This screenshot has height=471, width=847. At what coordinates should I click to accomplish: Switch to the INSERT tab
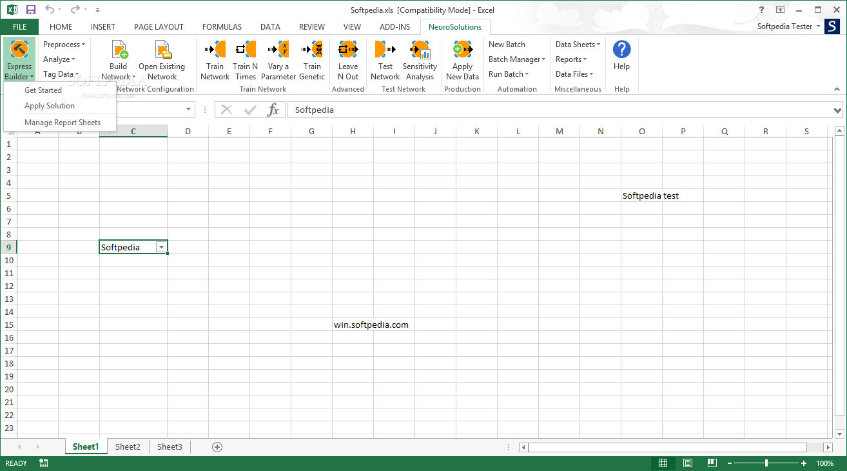click(x=103, y=27)
